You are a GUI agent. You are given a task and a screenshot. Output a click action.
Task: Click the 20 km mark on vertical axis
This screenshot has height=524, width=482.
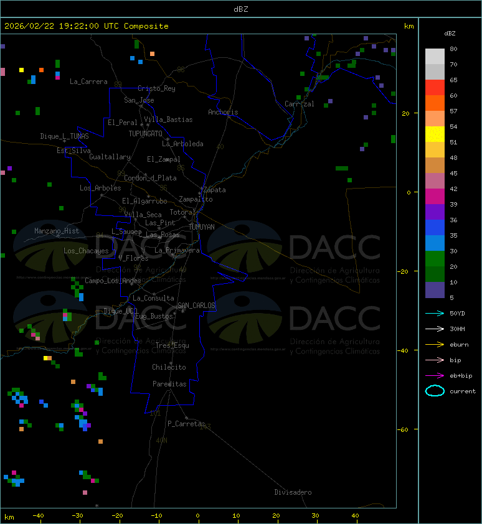coord(406,114)
